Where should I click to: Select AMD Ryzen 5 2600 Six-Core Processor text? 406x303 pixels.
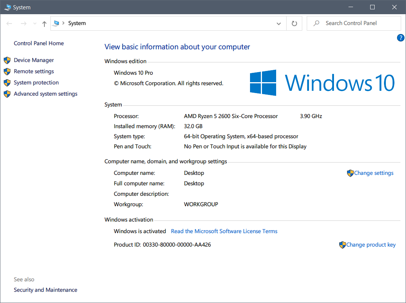click(x=231, y=116)
